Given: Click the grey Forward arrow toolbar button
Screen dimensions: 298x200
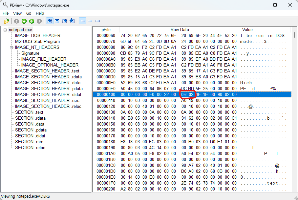Looking at the screenshot, I should pos(39,21).
